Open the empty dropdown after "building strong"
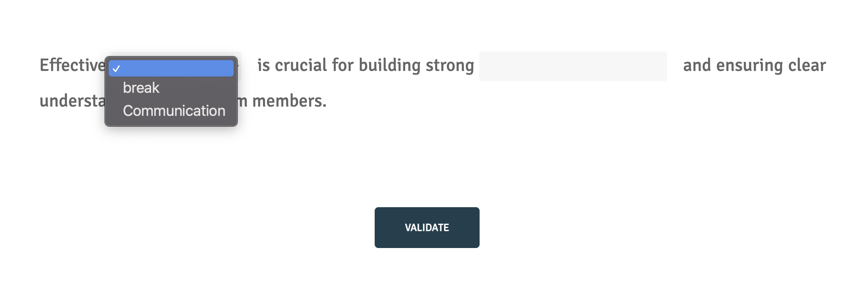This screenshot has height=300, width=858. (x=573, y=66)
